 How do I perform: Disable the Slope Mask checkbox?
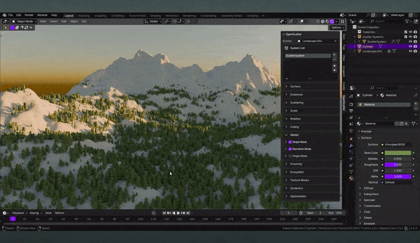point(290,142)
